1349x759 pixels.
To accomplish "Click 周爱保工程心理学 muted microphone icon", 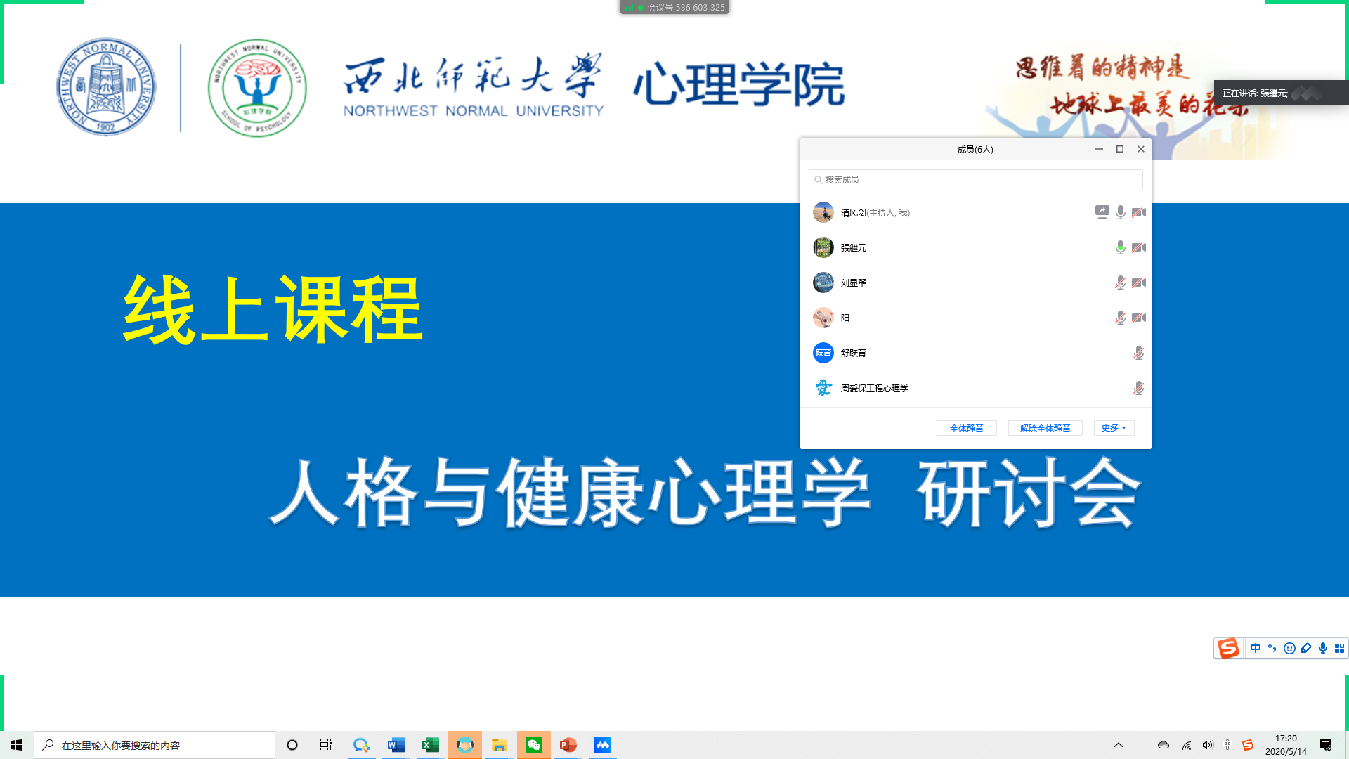I will [x=1138, y=388].
